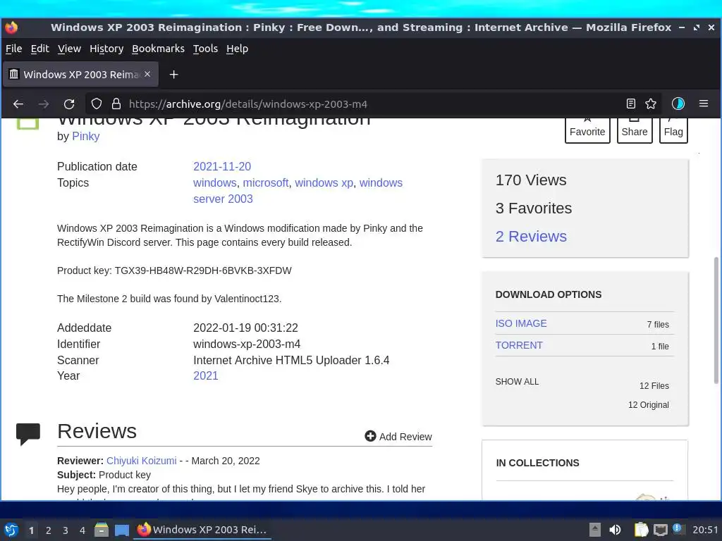Click the 3 Favorites text
Screen dimensions: 722x541
[534, 209]
